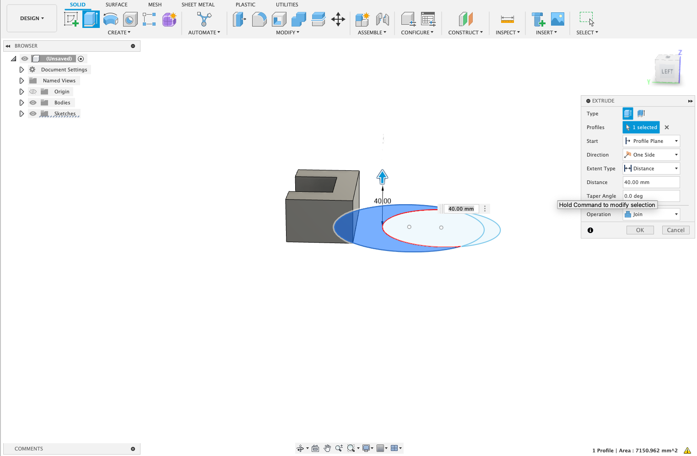Image resolution: width=697 pixels, height=456 pixels.
Task: Open the Operation Join dropdown
Action: pyautogui.click(x=651, y=214)
